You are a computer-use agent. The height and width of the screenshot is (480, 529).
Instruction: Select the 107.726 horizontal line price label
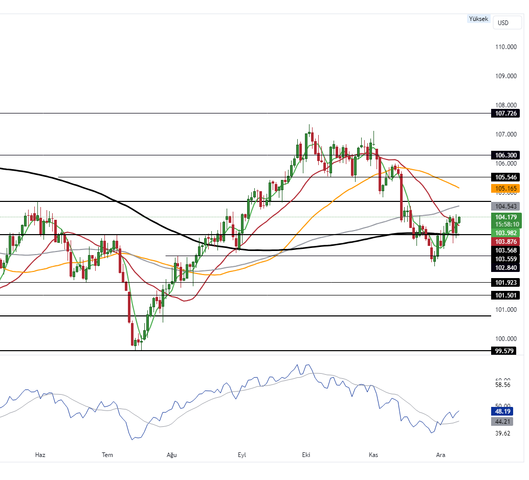504,113
